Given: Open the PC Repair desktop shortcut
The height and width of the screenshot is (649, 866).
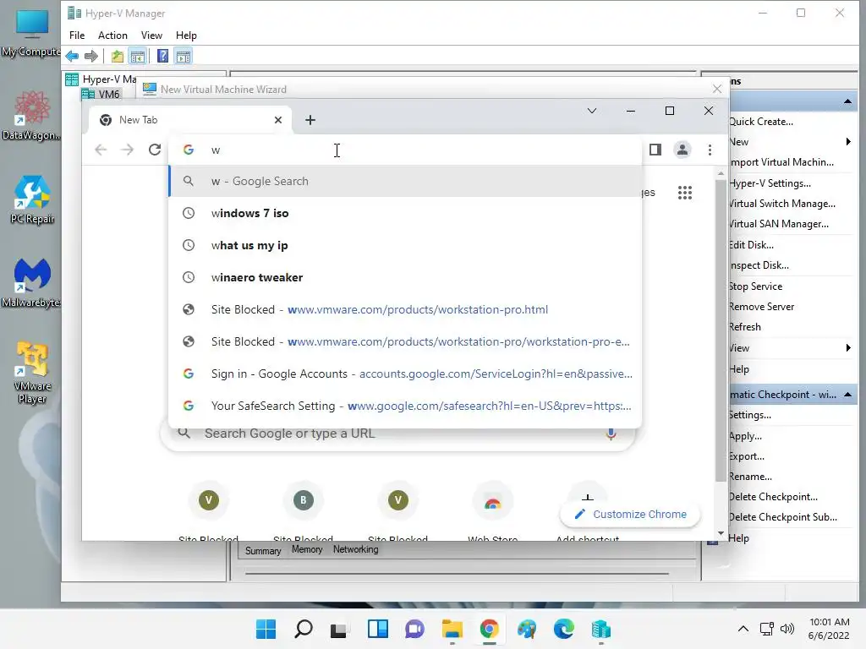Looking at the screenshot, I should [x=33, y=199].
